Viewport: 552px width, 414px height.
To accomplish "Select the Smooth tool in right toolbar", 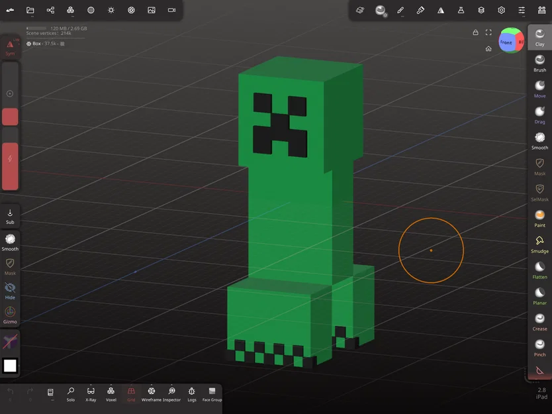I will [x=539, y=141].
